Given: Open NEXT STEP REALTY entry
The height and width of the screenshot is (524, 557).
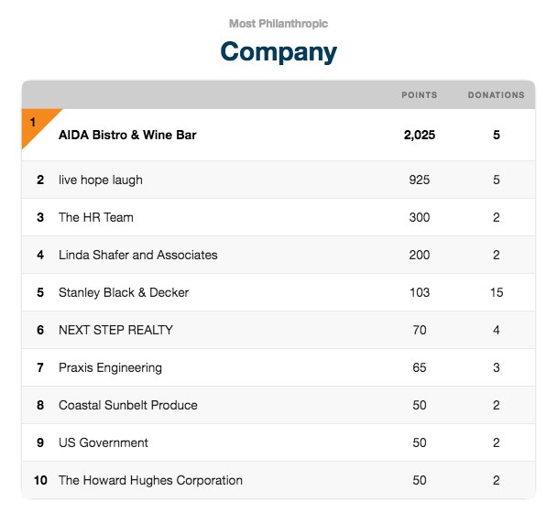Looking at the screenshot, I should click(115, 330).
